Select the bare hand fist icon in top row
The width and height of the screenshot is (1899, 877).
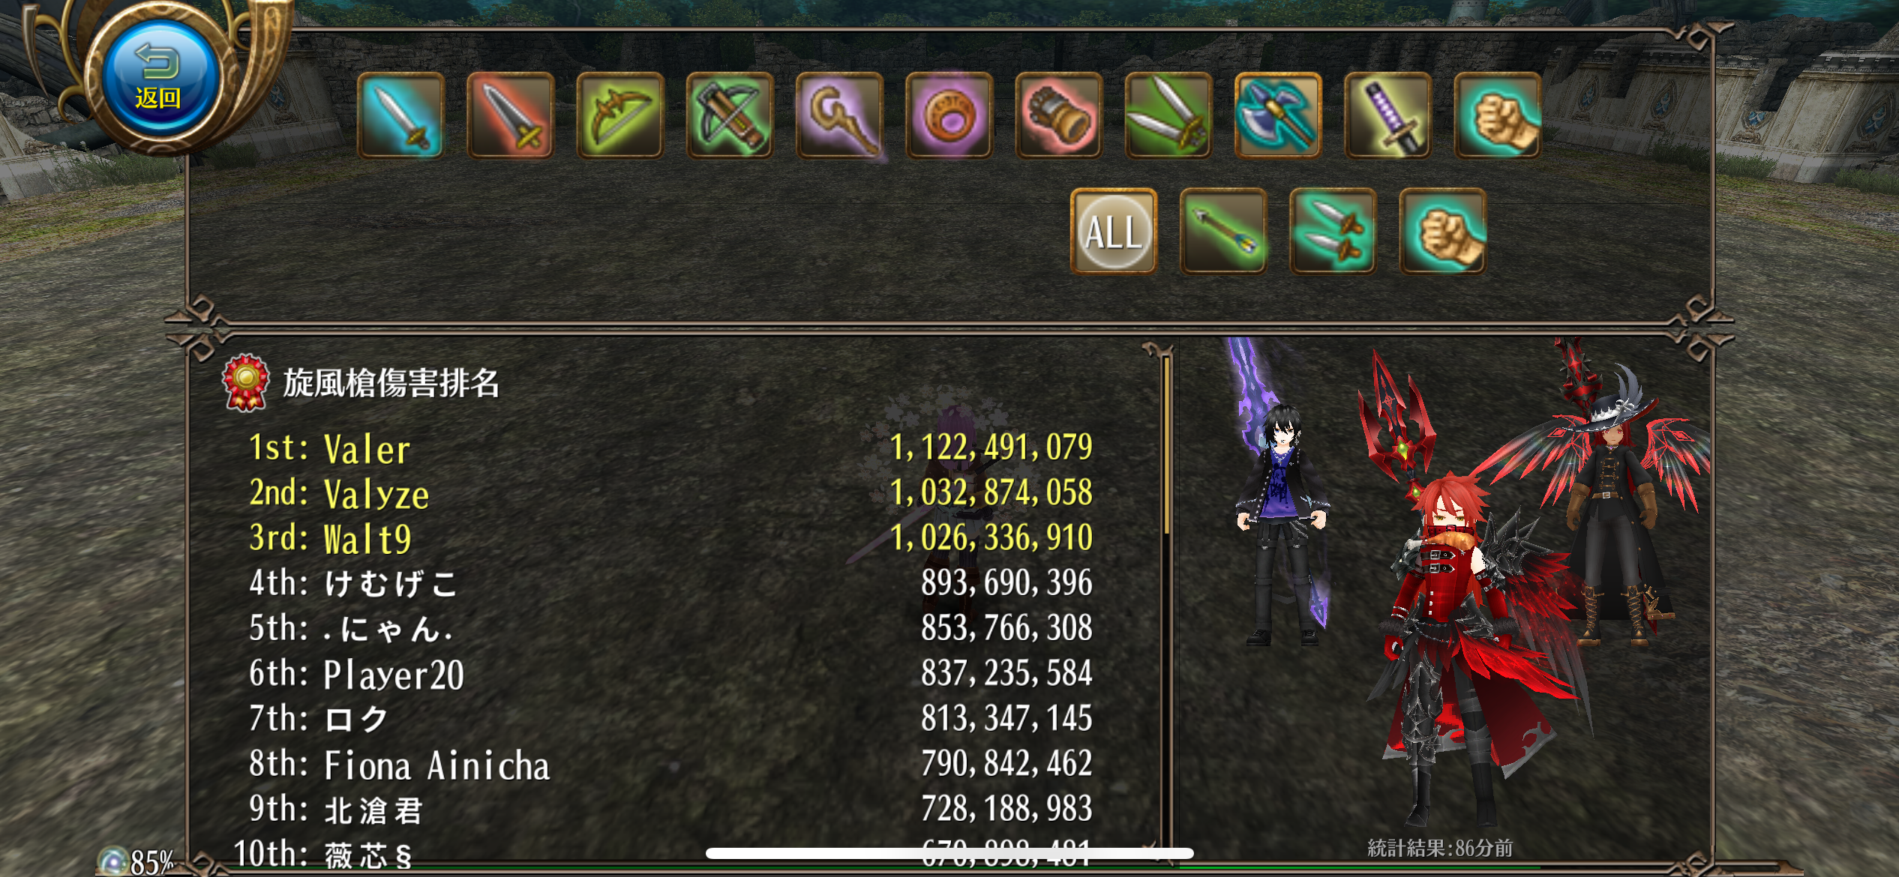pyautogui.click(x=1498, y=115)
